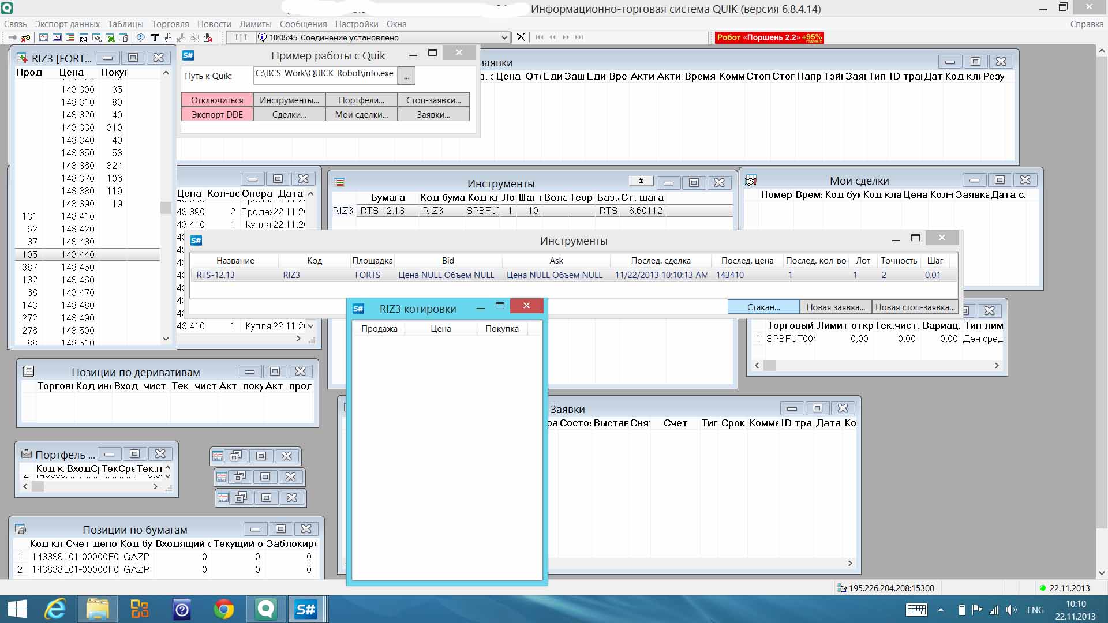Open the Настройки menu

[357, 24]
